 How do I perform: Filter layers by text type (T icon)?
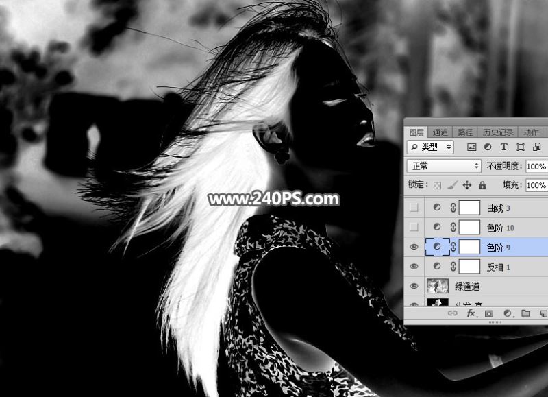(503, 147)
